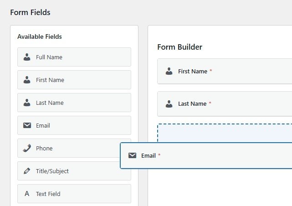Image resolution: width=292 pixels, height=206 pixels.
Task: Click the phone handset icon
Action: pyautogui.click(x=27, y=148)
